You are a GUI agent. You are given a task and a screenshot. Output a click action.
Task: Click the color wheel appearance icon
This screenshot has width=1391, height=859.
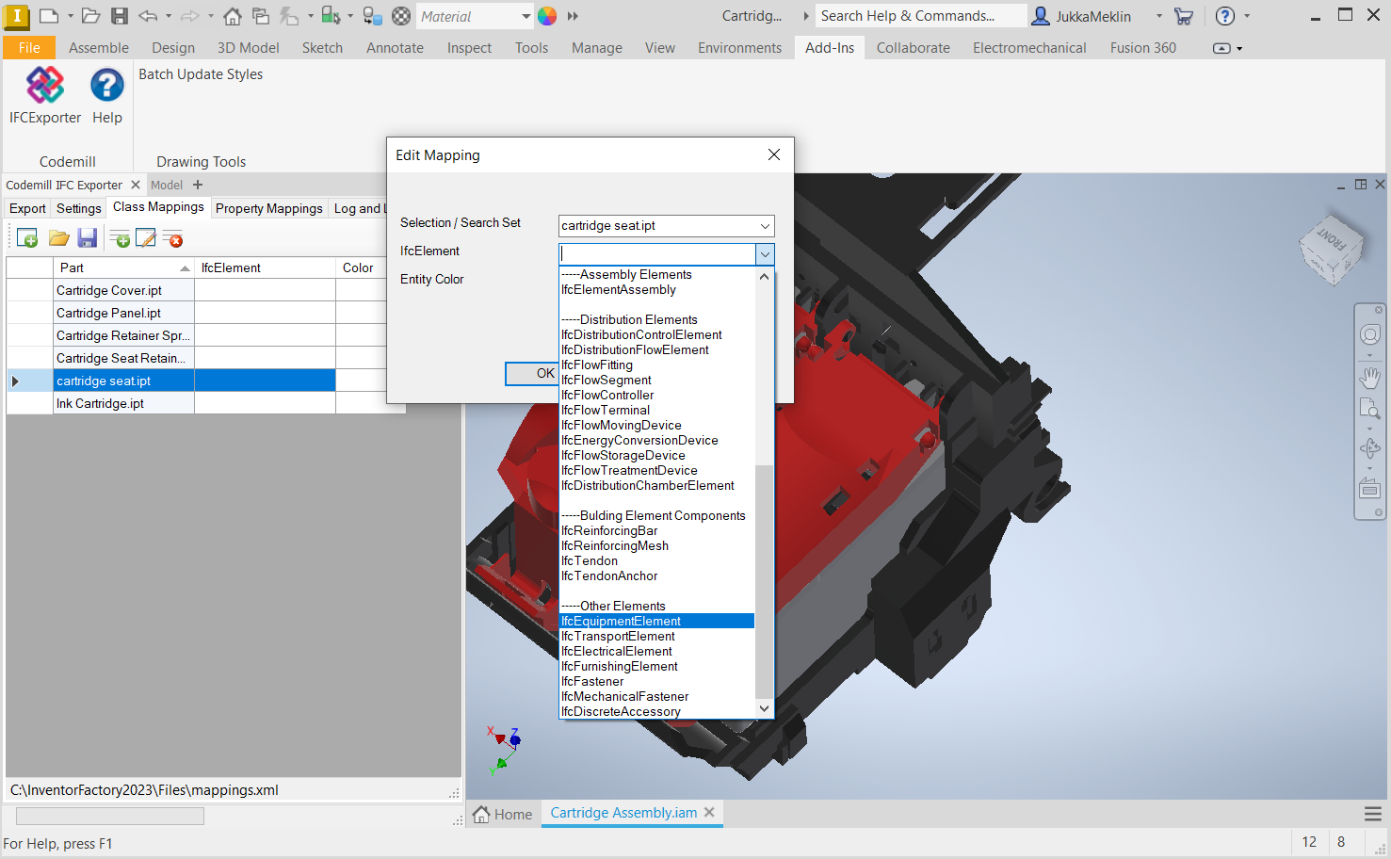547,16
